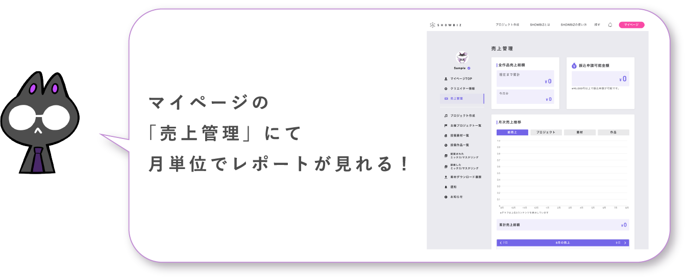Click the icon beside 投稿作品一覧

446,145
